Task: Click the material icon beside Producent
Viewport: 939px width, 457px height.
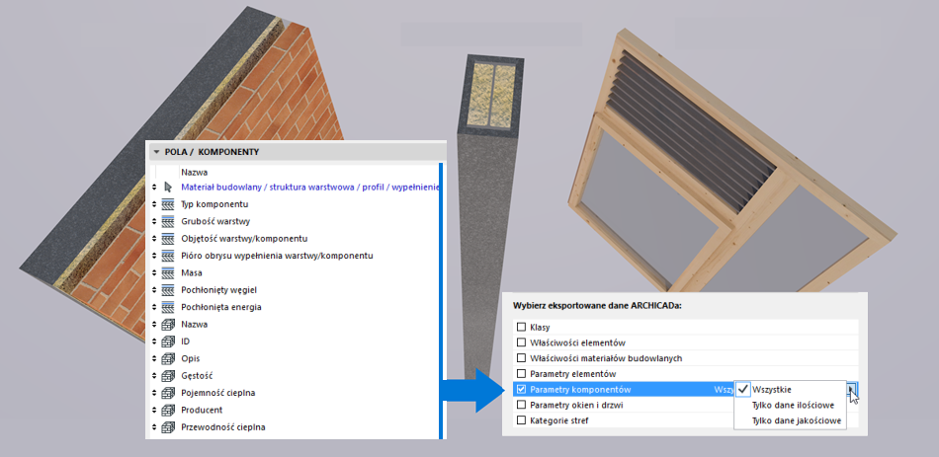Action: [168, 410]
